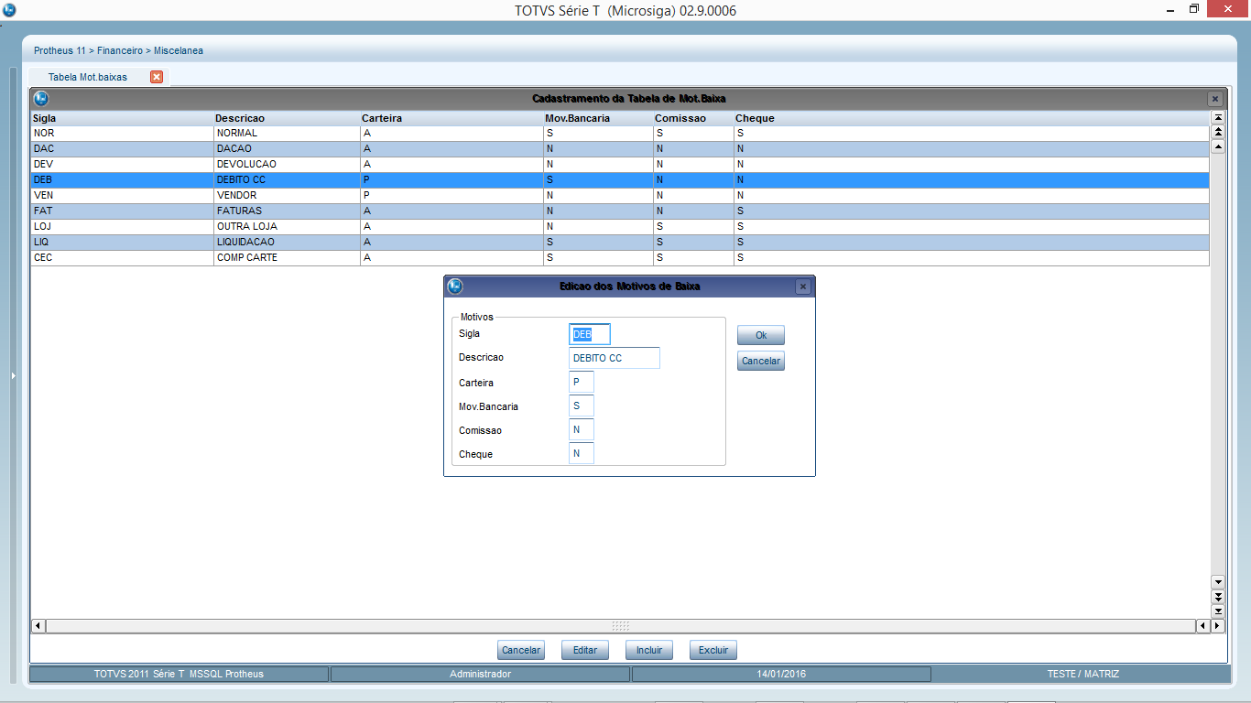Click the TOTVS icon in Cadastramento title bar

[41, 98]
